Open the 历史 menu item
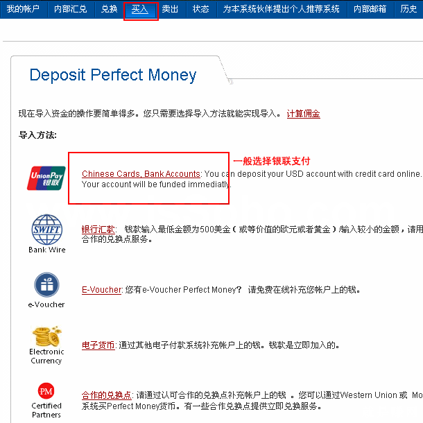Viewport: 423px width, 423px height. [x=408, y=9]
